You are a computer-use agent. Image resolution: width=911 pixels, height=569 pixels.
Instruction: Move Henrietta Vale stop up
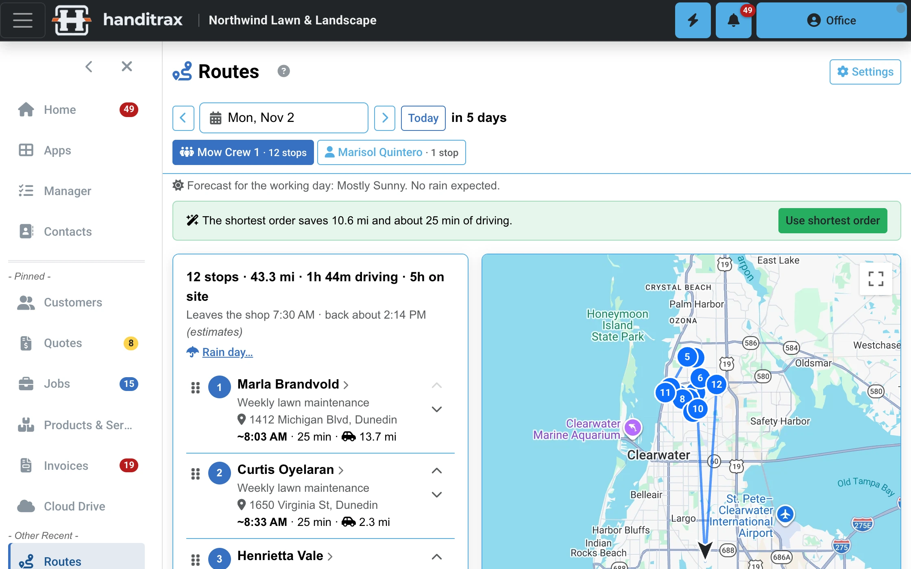437,557
